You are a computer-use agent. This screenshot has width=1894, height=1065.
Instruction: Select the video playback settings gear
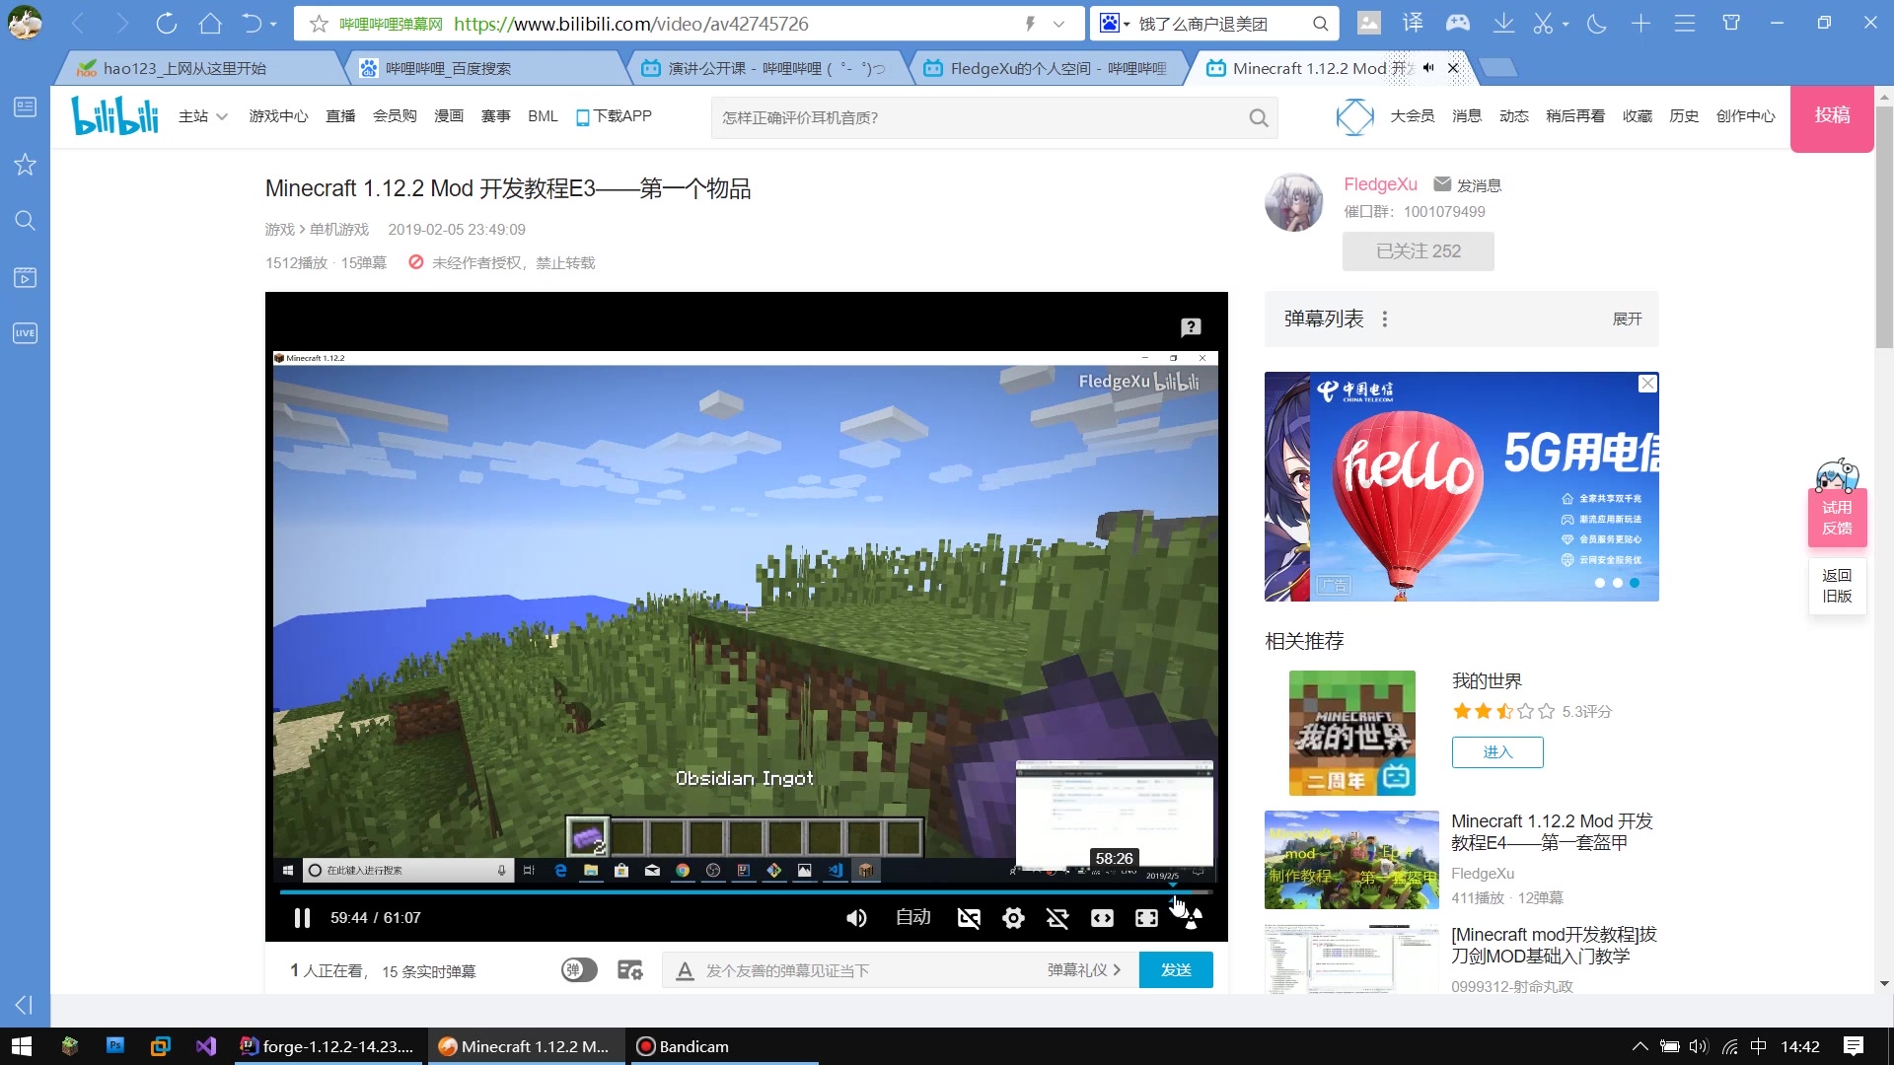(x=1013, y=917)
